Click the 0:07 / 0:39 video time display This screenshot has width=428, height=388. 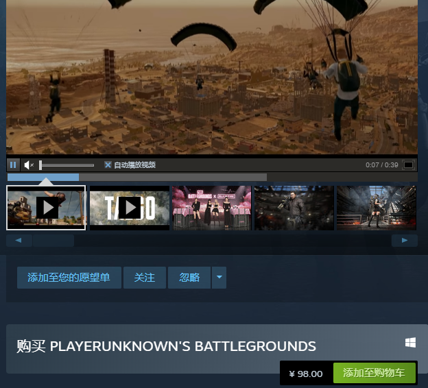tap(381, 165)
